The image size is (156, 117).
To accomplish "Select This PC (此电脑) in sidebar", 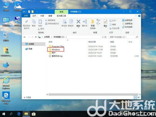I will pyautogui.click(x=34, y=44).
